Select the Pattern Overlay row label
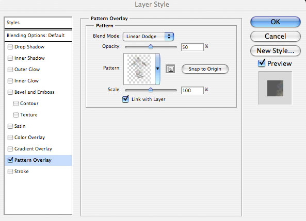This screenshot has width=306, height=221. click(33, 160)
